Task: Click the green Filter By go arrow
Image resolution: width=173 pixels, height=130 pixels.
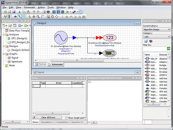Action: pos(168,48)
